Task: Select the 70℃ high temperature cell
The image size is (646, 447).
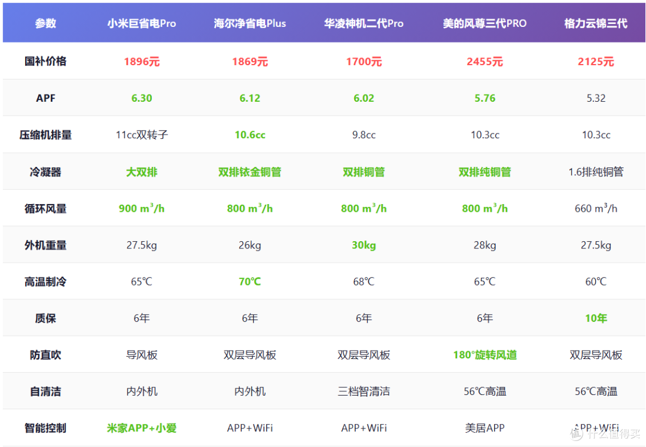Action: coord(249,282)
